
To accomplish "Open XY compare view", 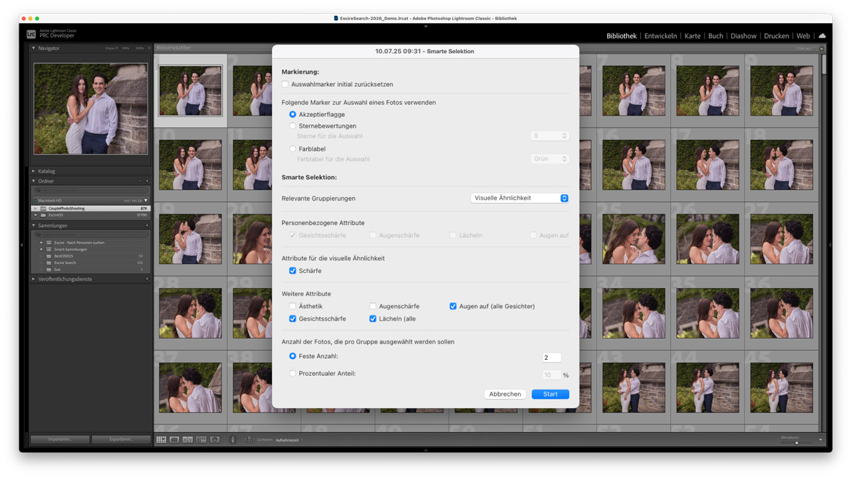I will [x=187, y=439].
